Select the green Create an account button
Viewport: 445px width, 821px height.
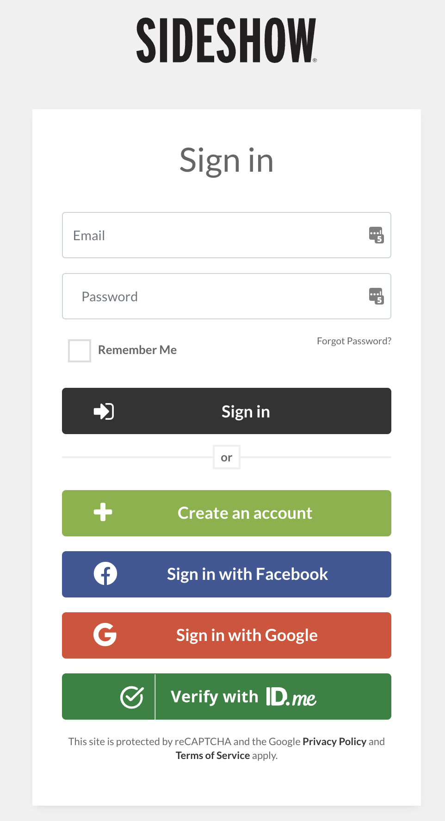[227, 513]
